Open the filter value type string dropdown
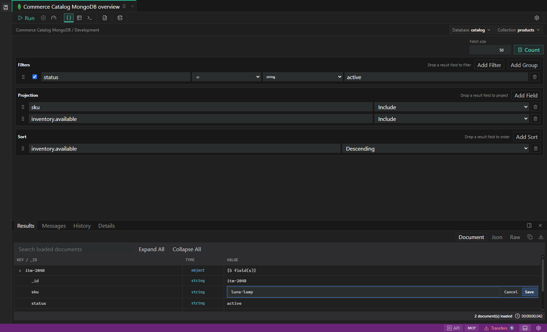The width and height of the screenshot is (547, 332). [x=303, y=77]
